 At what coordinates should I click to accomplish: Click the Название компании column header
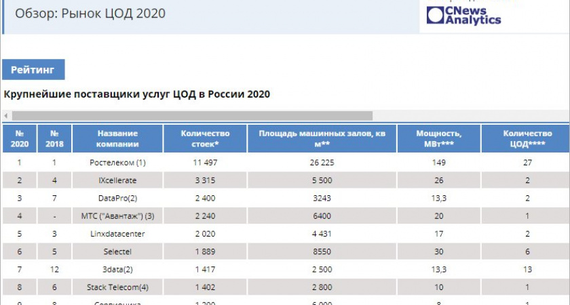point(117,139)
